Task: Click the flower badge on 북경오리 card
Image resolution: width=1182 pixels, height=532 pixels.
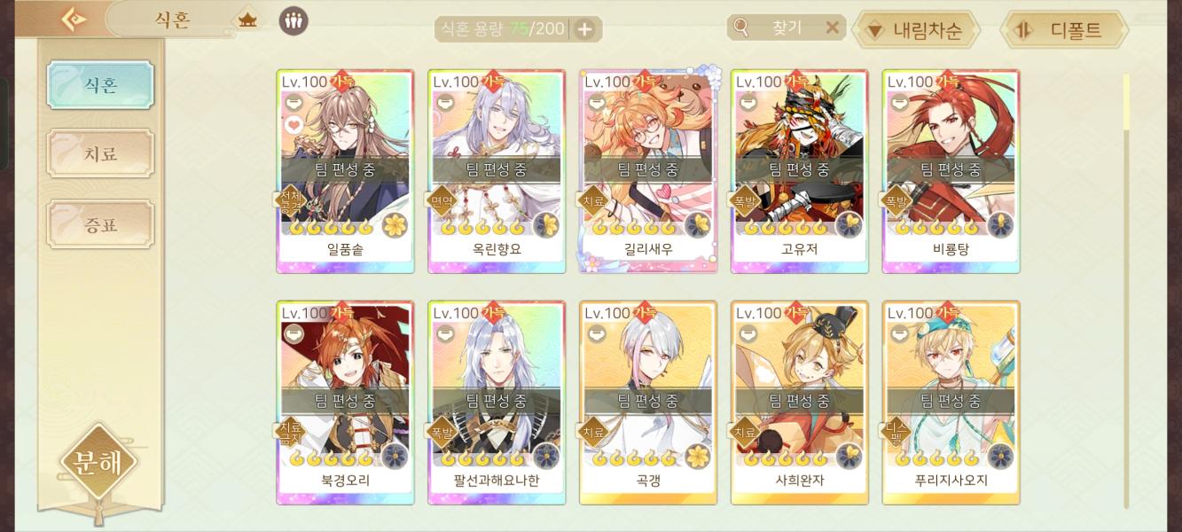Action: point(395,457)
